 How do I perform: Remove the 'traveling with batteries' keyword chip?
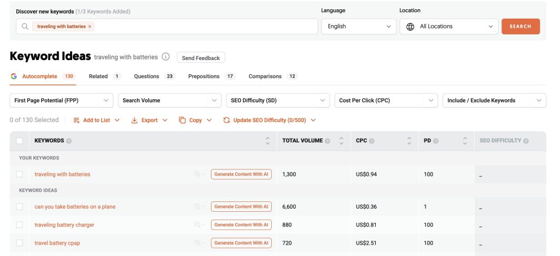point(90,26)
